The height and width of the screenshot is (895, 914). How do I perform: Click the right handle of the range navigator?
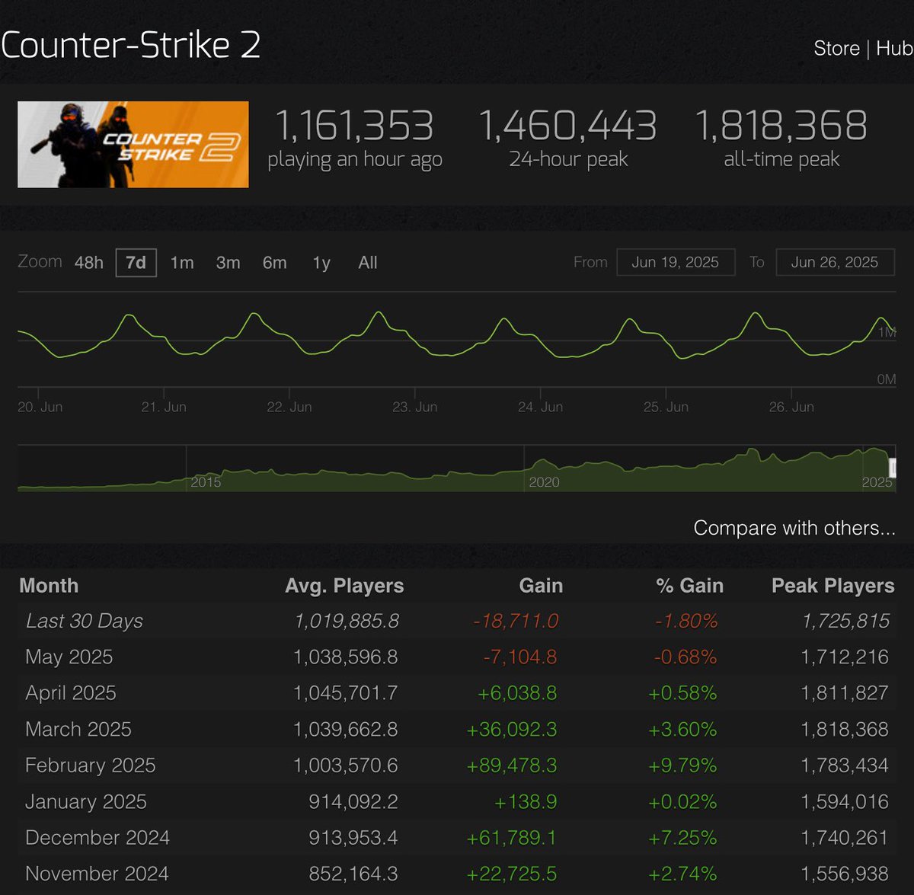[893, 468]
